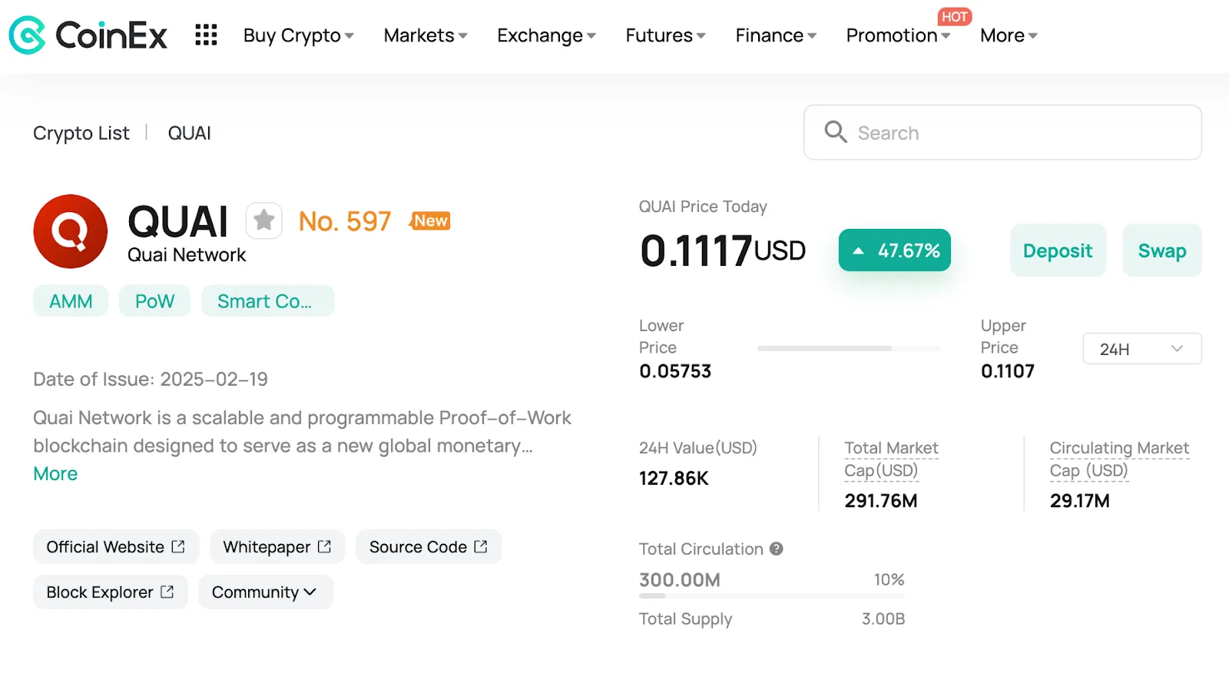Select the AMM tag
Screen dimensions: 1229x673
pyautogui.click(x=71, y=301)
